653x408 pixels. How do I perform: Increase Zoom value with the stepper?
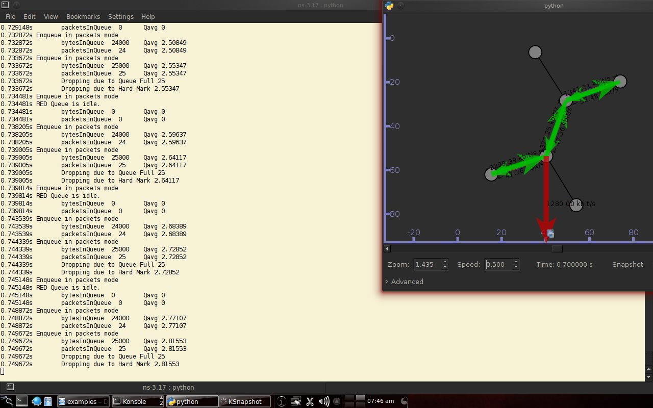coord(445,262)
